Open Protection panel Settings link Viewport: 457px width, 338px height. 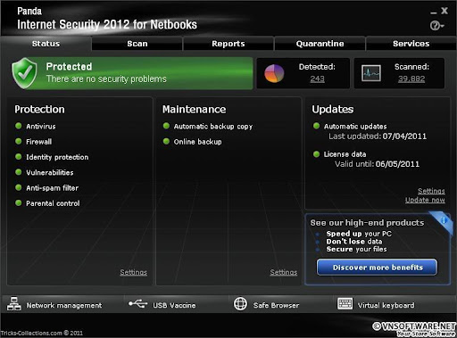click(133, 272)
